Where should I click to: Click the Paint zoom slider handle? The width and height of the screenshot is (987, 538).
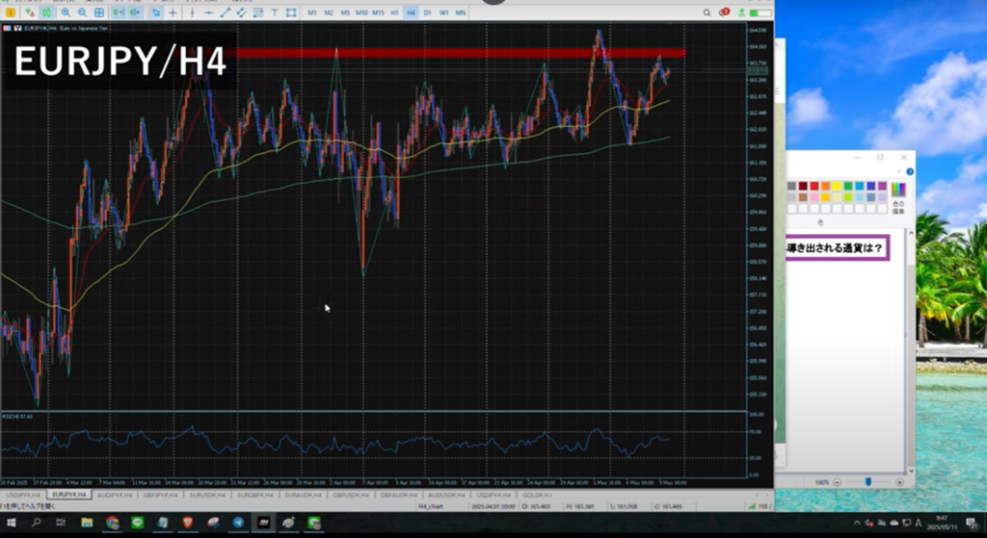[868, 482]
